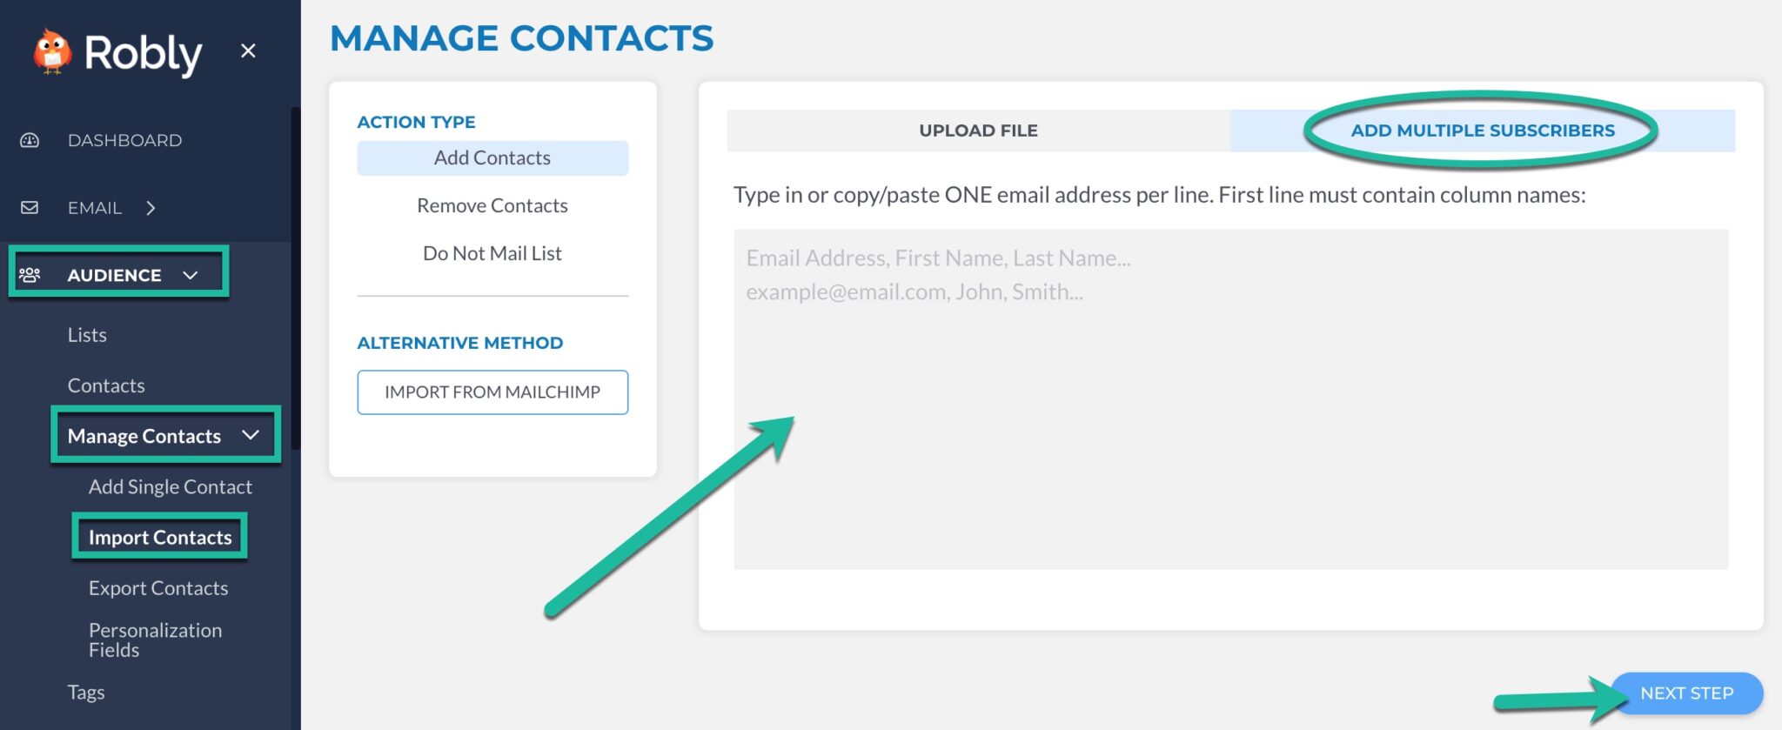
Task: Click the Audience people icon
Action: point(30,274)
